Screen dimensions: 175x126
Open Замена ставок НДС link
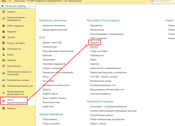pos(52,43)
